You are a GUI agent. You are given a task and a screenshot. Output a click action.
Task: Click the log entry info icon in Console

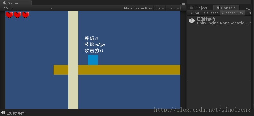[x=192, y=21]
